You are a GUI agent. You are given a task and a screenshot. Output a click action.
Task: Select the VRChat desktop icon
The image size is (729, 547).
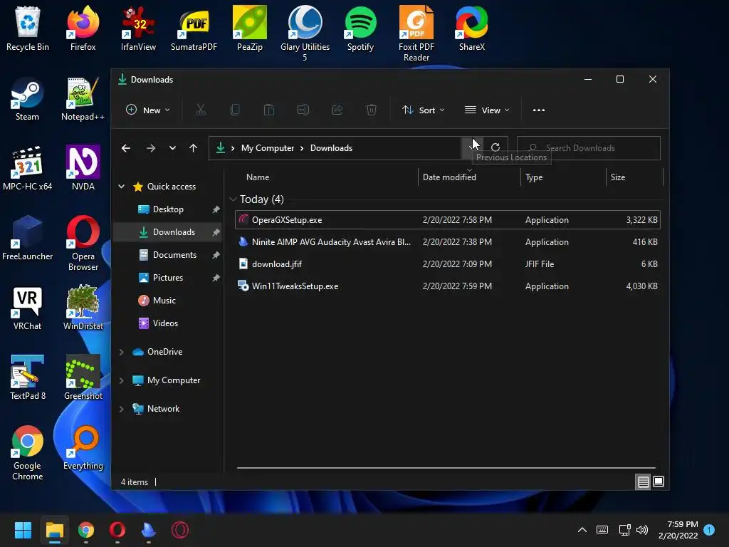click(27, 308)
